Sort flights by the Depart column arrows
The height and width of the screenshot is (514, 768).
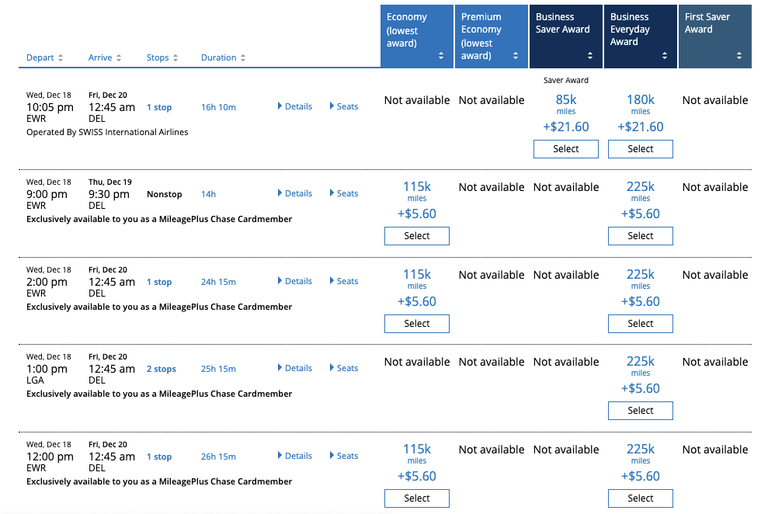(x=61, y=57)
